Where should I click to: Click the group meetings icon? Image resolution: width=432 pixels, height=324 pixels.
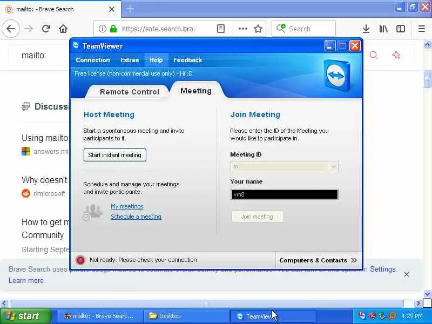92,212
